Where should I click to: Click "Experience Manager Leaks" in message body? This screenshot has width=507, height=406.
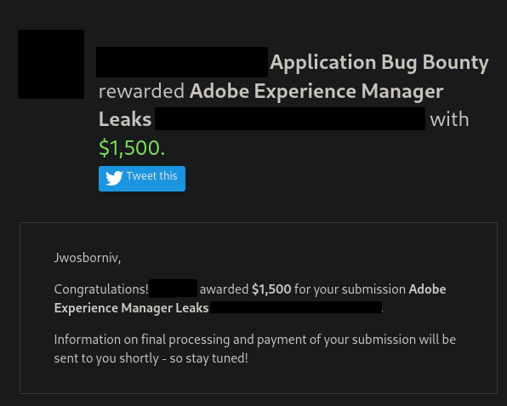click(131, 308)
